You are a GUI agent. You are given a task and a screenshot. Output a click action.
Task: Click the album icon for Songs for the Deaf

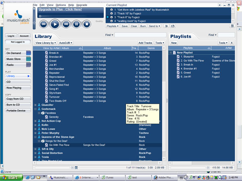(43, 141)
